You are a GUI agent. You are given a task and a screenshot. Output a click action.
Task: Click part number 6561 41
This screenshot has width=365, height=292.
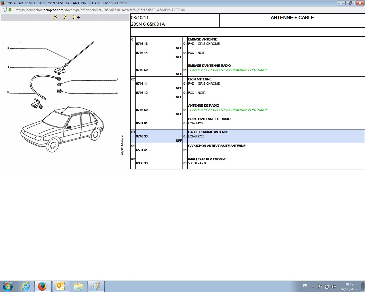[142, 150]
